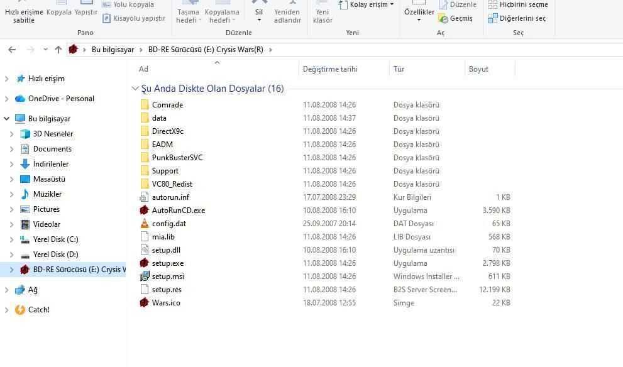Click the Geçmiş history icon

tap(443, 18)
